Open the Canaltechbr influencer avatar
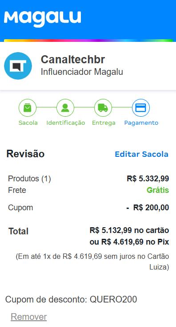Image resolution: width=176 pixels, height=327 pixels. [18, 66]
